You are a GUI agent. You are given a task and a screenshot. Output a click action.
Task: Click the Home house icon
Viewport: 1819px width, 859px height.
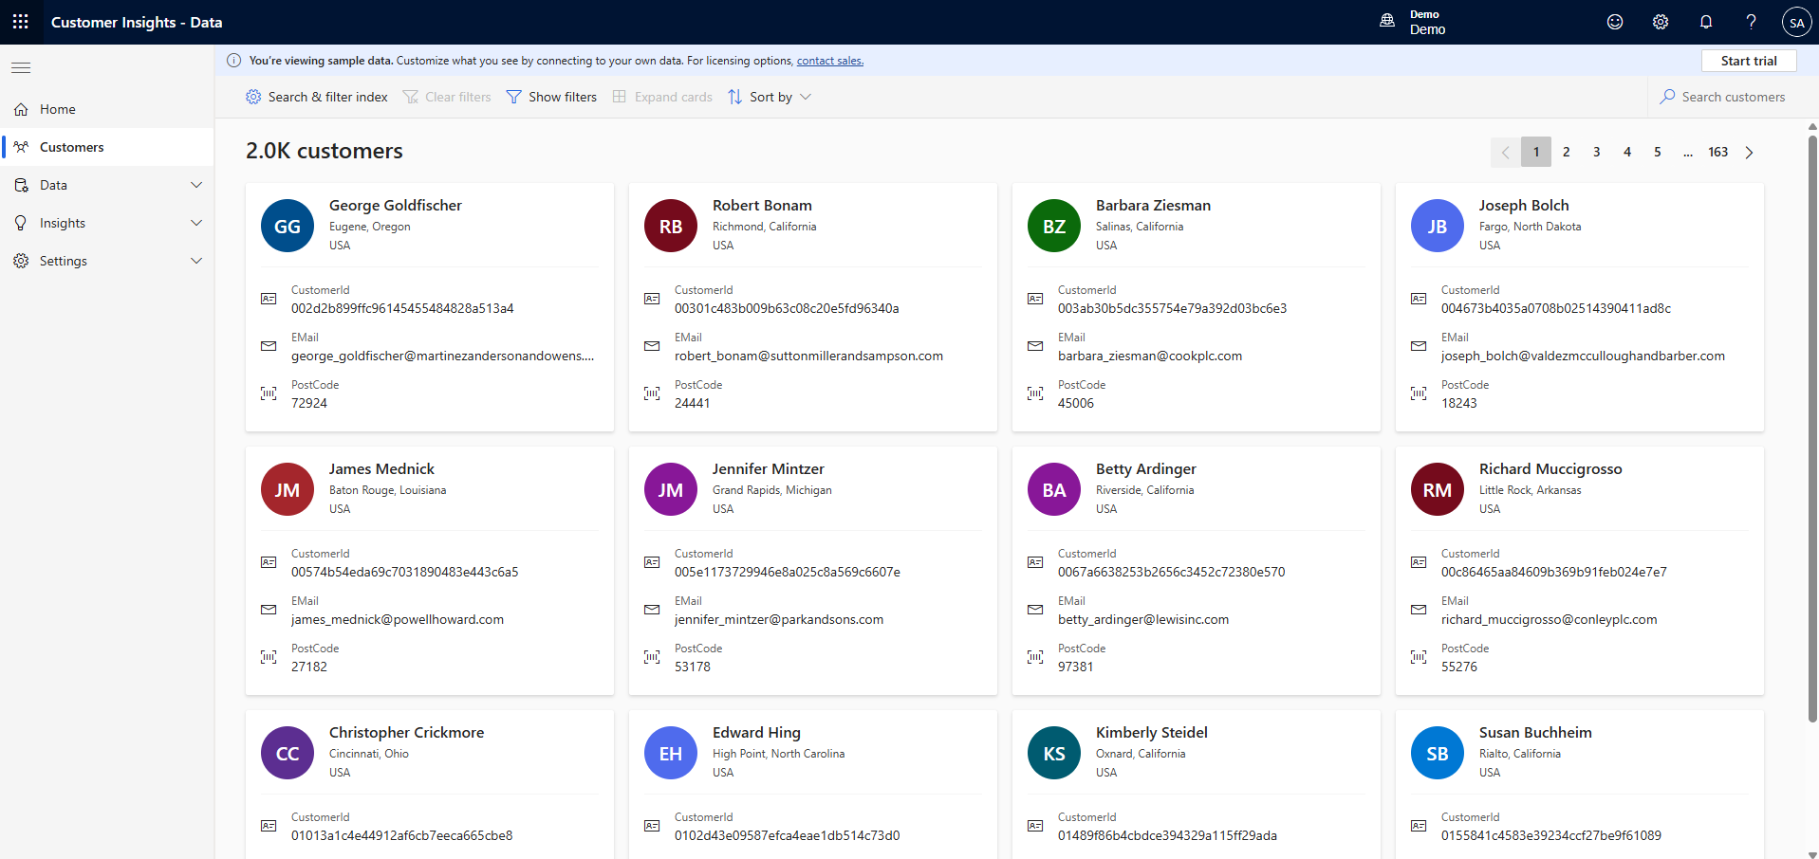coord(21,109)
